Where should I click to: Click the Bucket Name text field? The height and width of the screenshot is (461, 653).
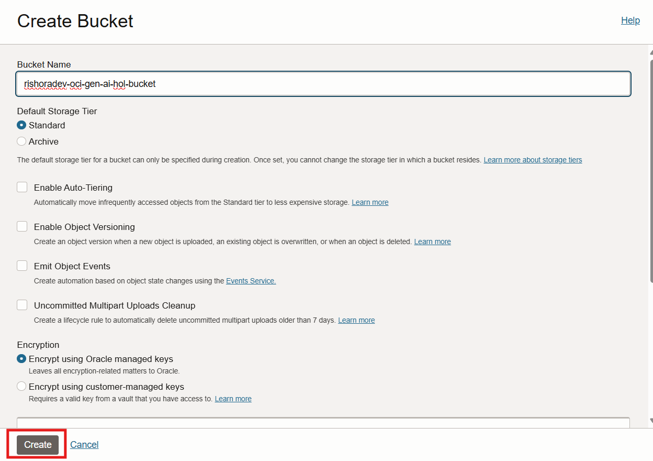(x=323, y=84)
